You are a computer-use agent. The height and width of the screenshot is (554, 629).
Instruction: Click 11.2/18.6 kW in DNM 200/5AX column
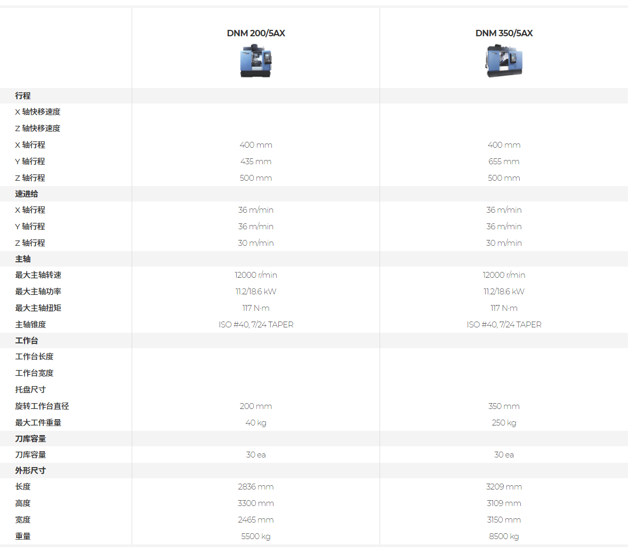(x=256, y=292)
